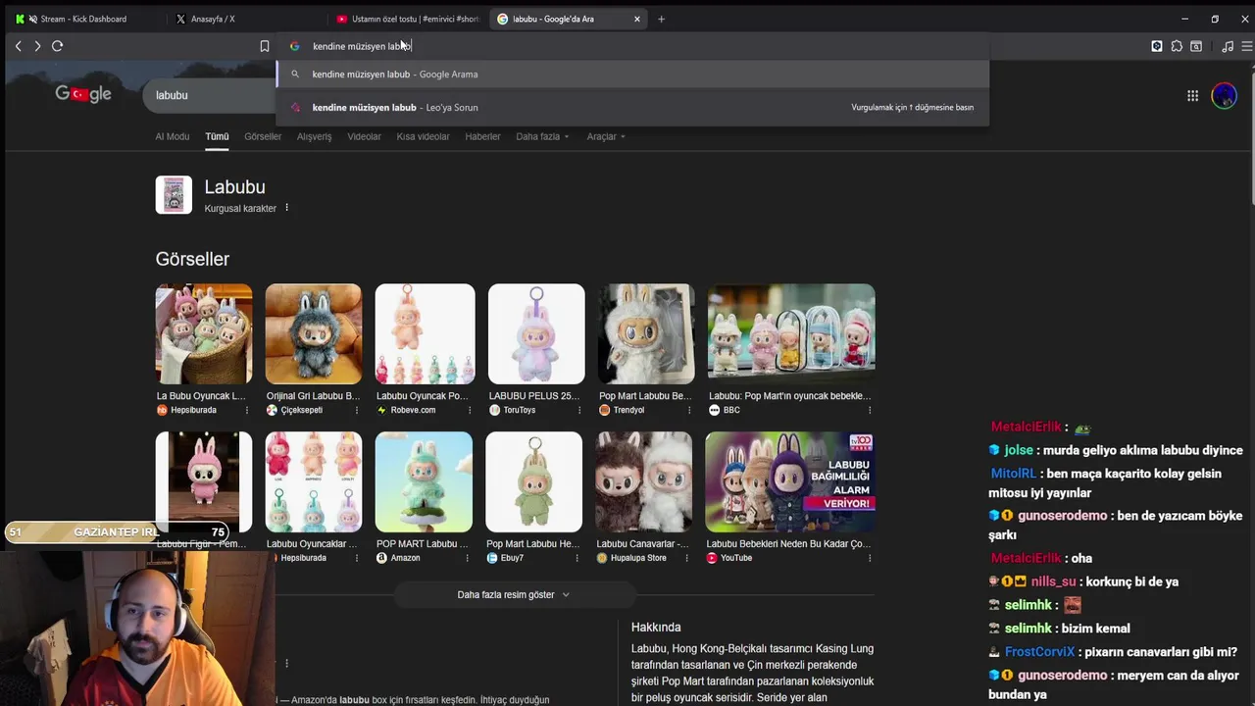Open the Kısa videolar tab
Image resolution: width=1255 pixels, height=706 pixels.
[x=423, y=136]
